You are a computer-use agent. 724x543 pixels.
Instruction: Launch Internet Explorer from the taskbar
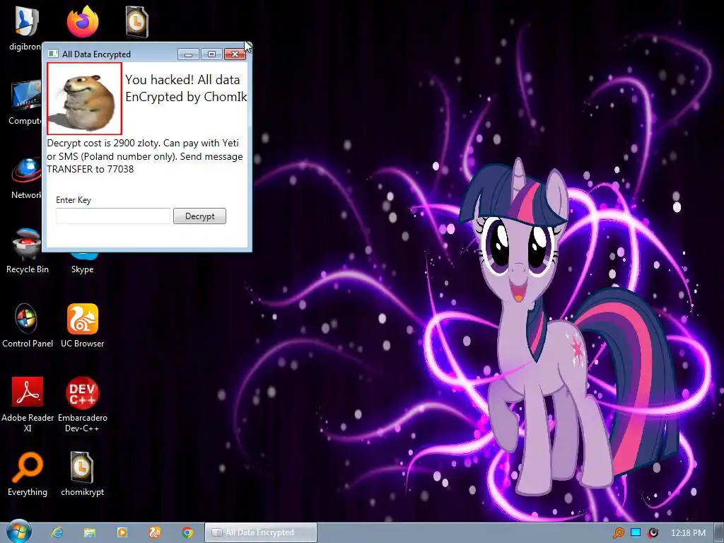pyautogui.click(x=57, y=532)
